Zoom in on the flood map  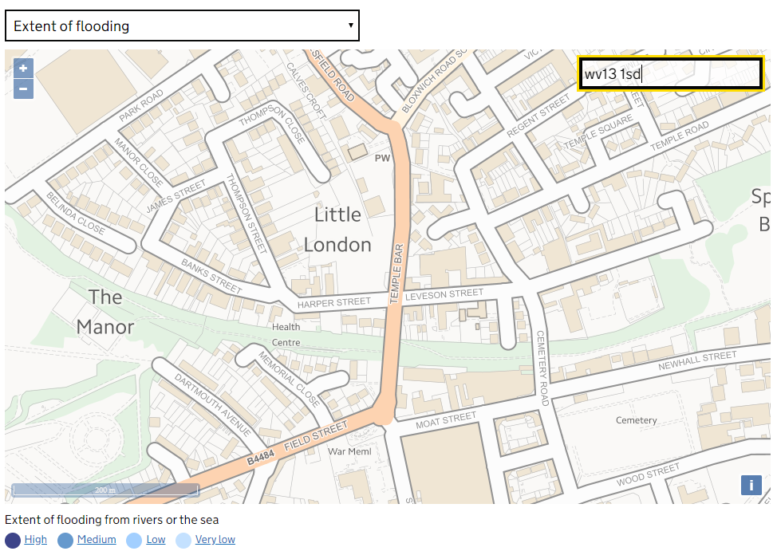(23, 69)
